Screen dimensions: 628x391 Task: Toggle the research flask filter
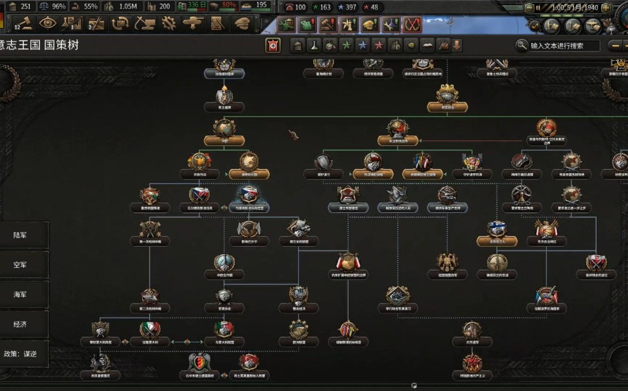(x=314, y=46)
